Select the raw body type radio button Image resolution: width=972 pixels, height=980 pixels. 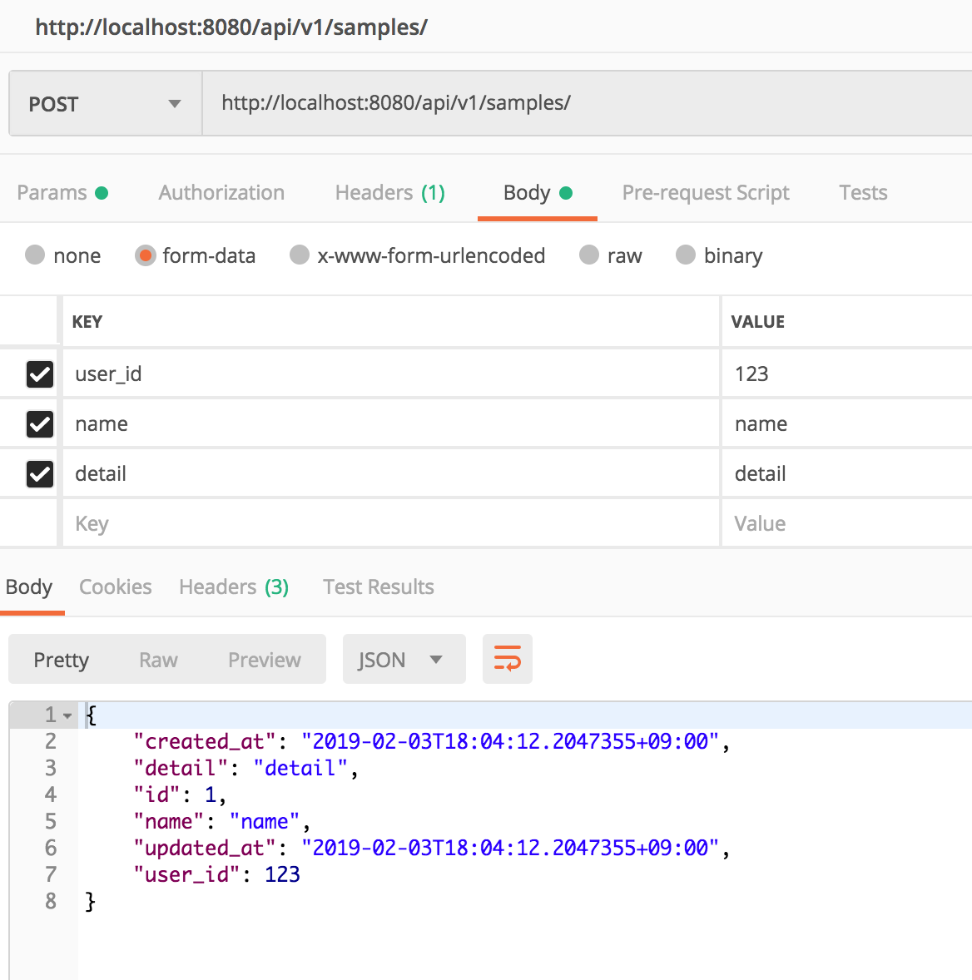(x=589, y=255)
